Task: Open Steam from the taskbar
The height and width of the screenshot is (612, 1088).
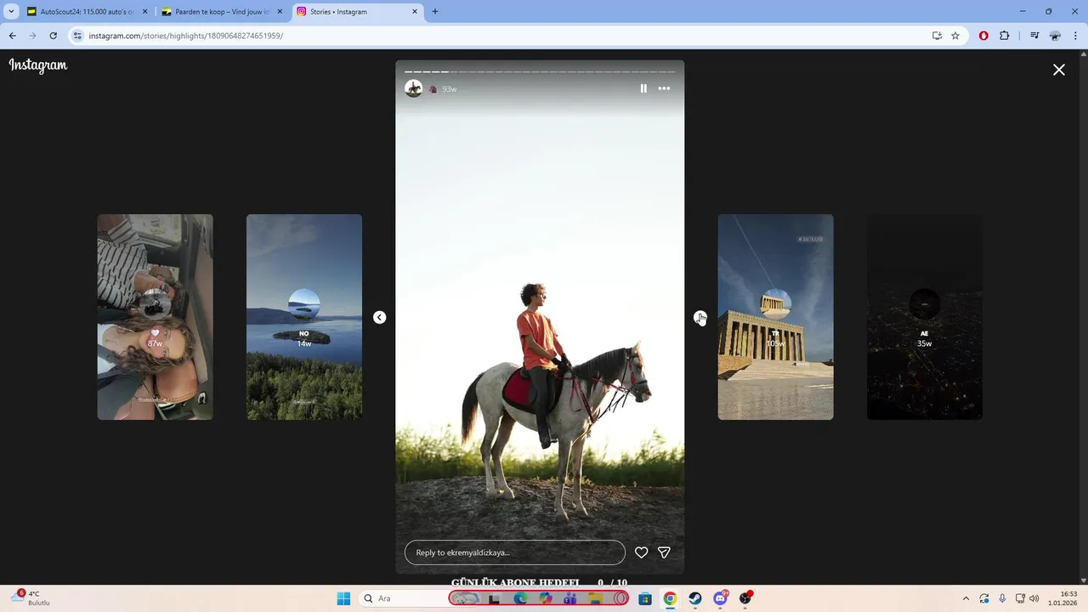Action: coord(695,598)
